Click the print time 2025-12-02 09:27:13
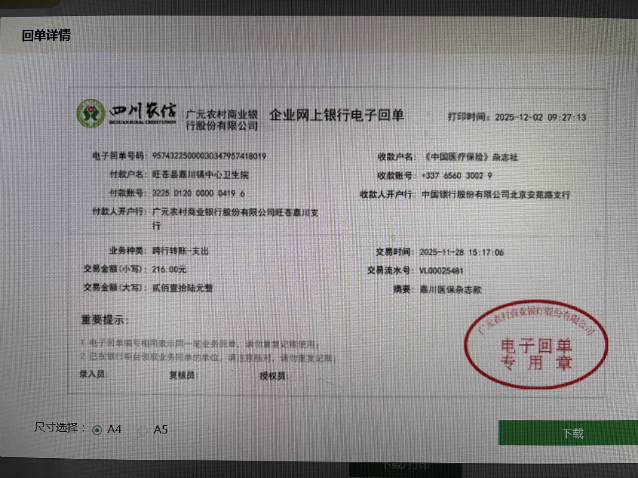The image size is (638, 478). pyautogui.click(x=540, y=117)
